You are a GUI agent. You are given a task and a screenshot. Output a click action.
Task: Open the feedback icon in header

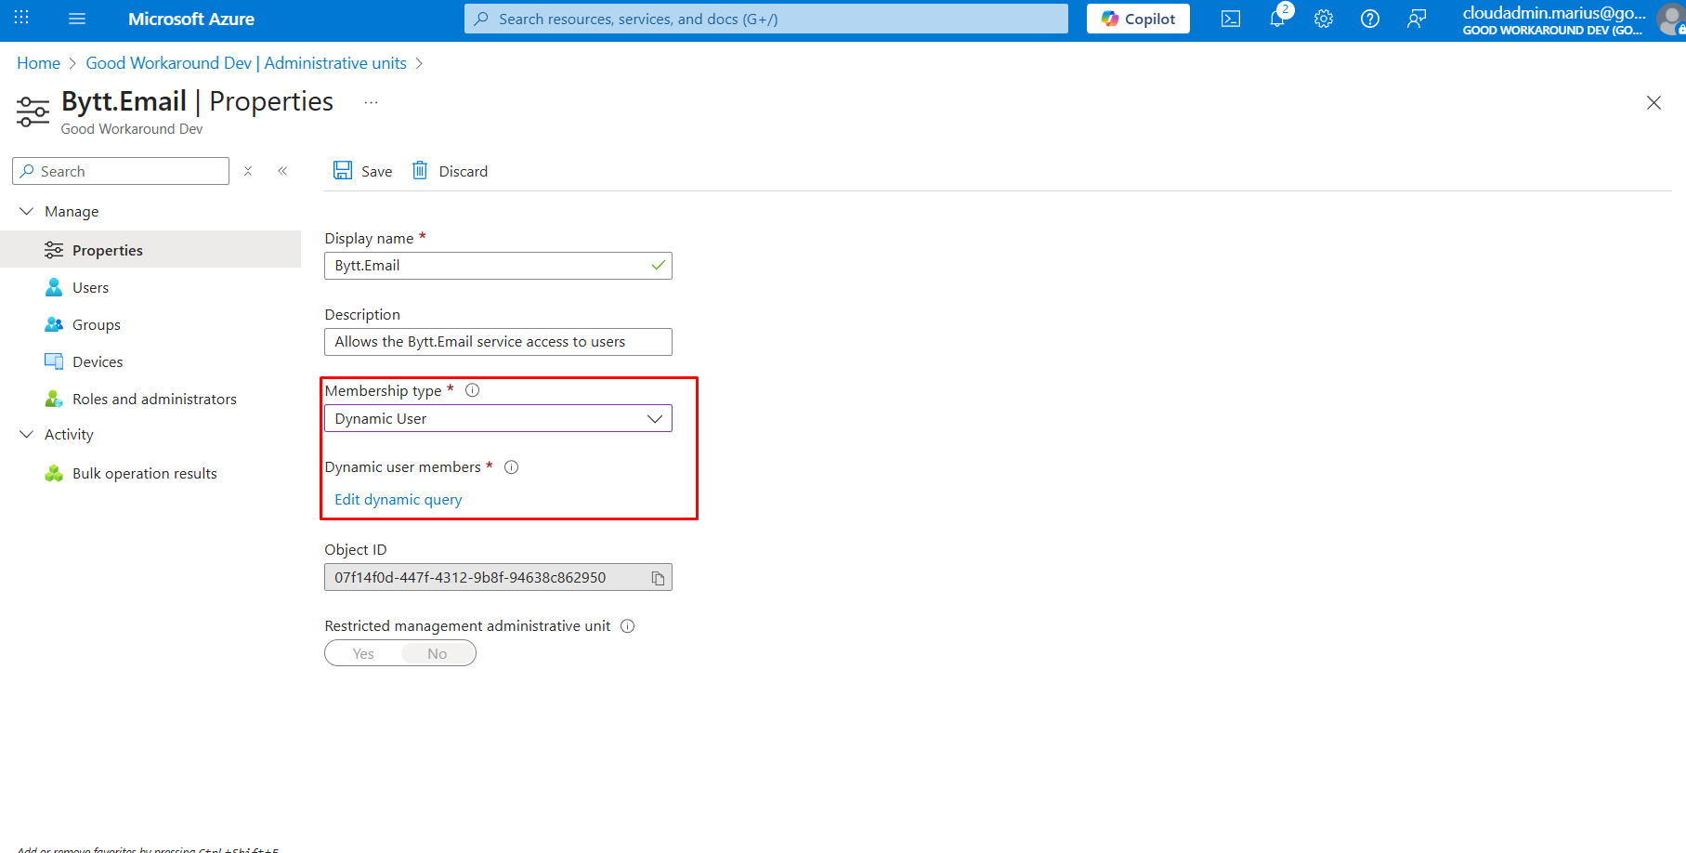(x=1417, y=20)
